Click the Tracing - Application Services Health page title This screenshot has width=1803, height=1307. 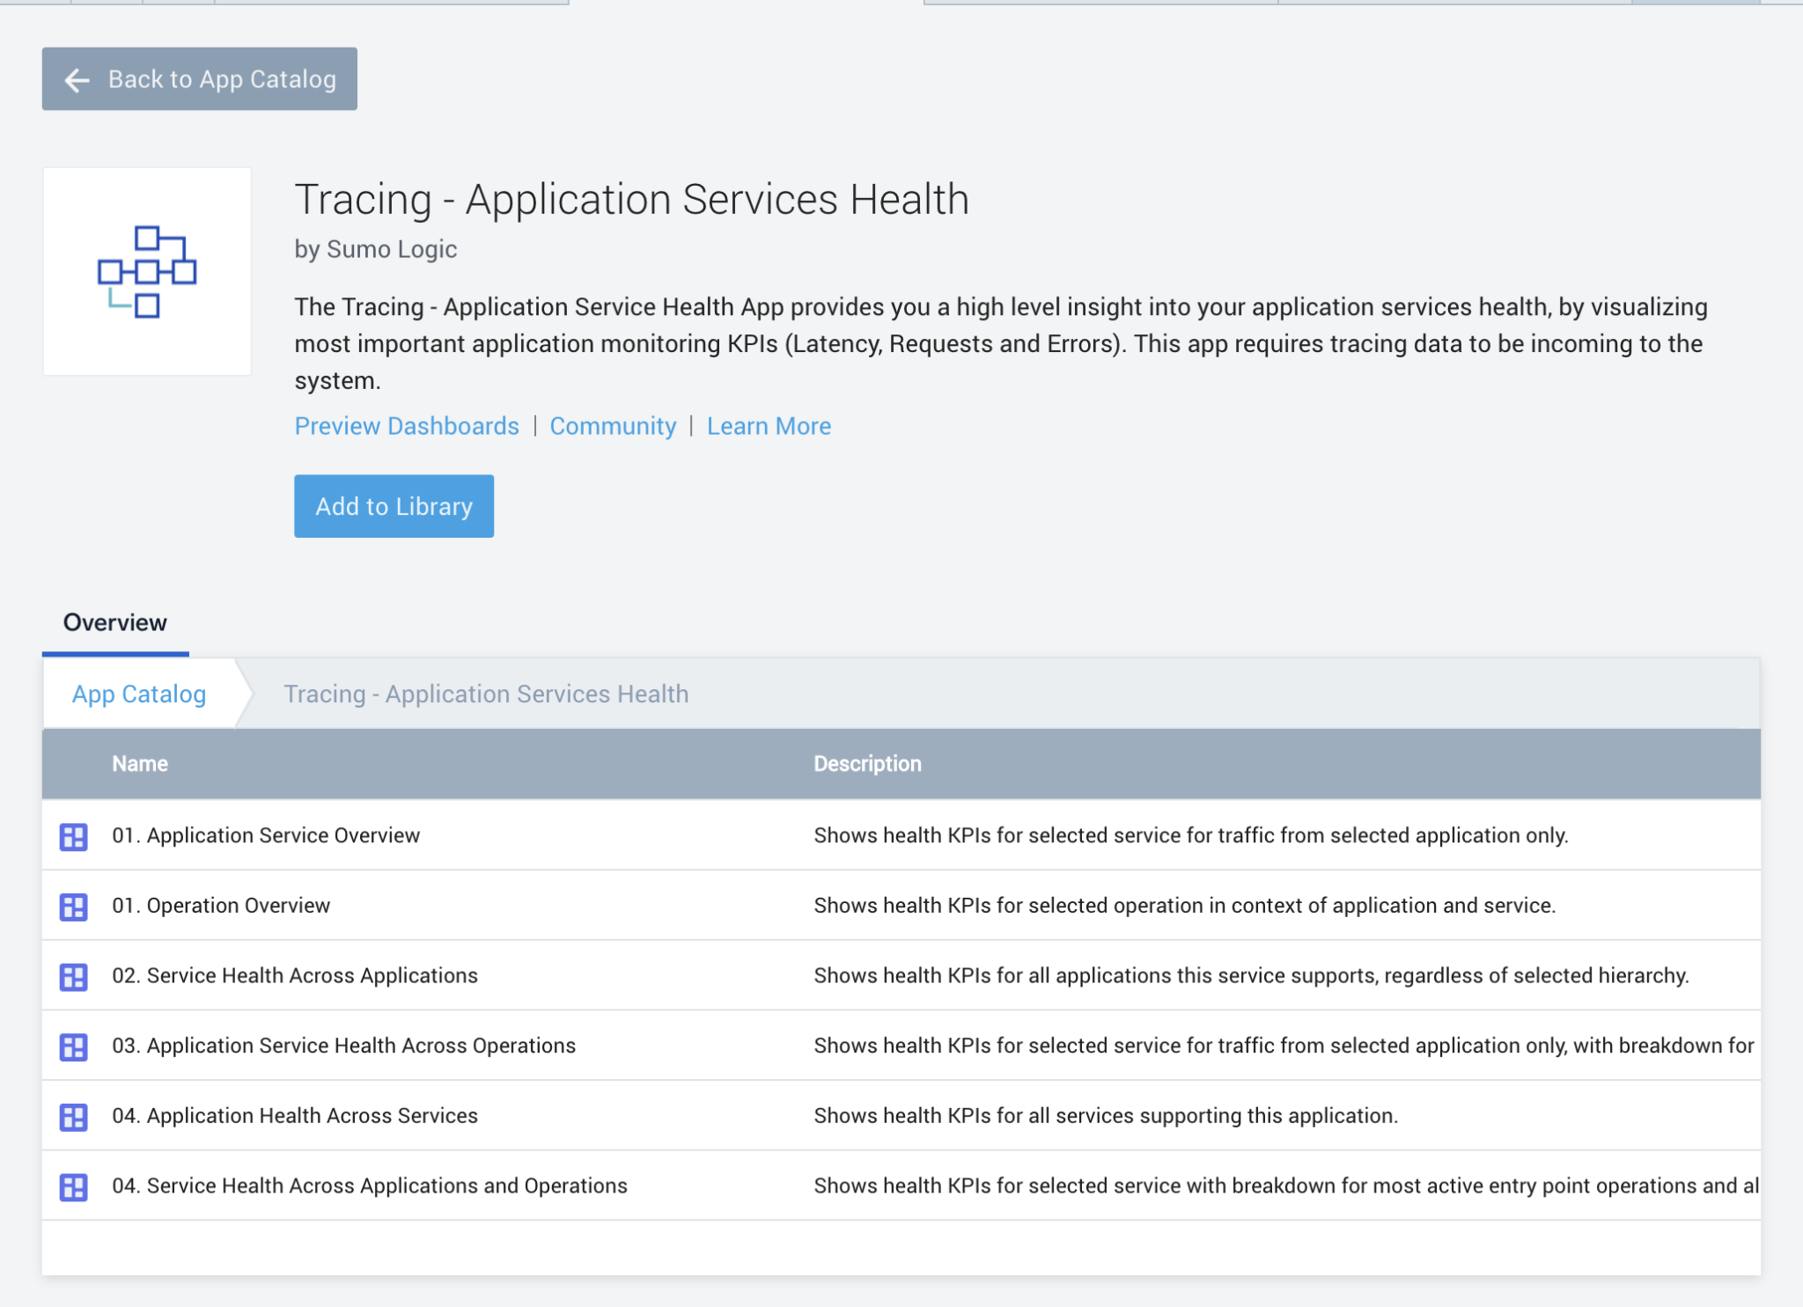(x=631, y=199)
